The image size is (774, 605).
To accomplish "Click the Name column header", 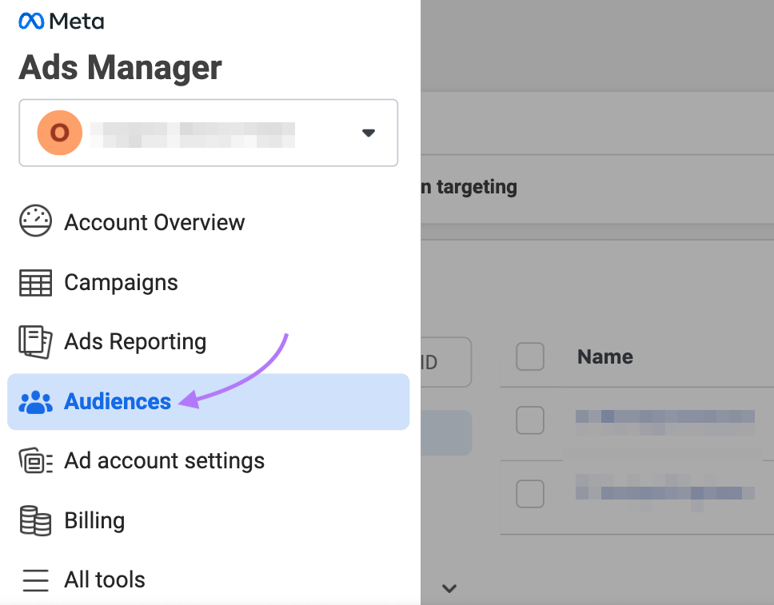I will coord(604,357).
